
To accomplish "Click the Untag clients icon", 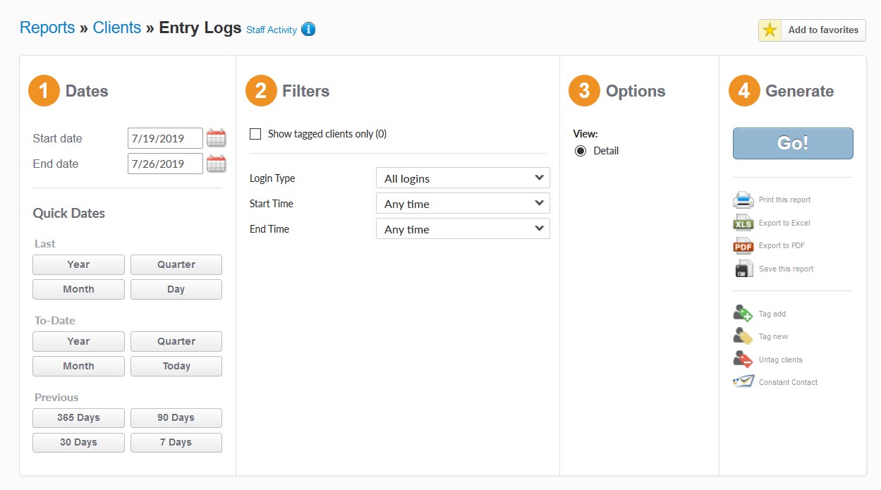I will click(743, 360).
